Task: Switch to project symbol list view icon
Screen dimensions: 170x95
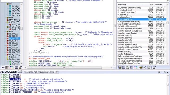Action: 124,68
